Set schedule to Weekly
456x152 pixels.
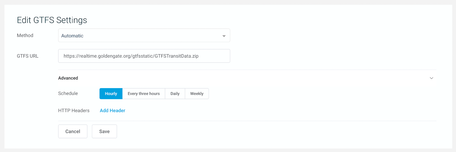[197, 93]
